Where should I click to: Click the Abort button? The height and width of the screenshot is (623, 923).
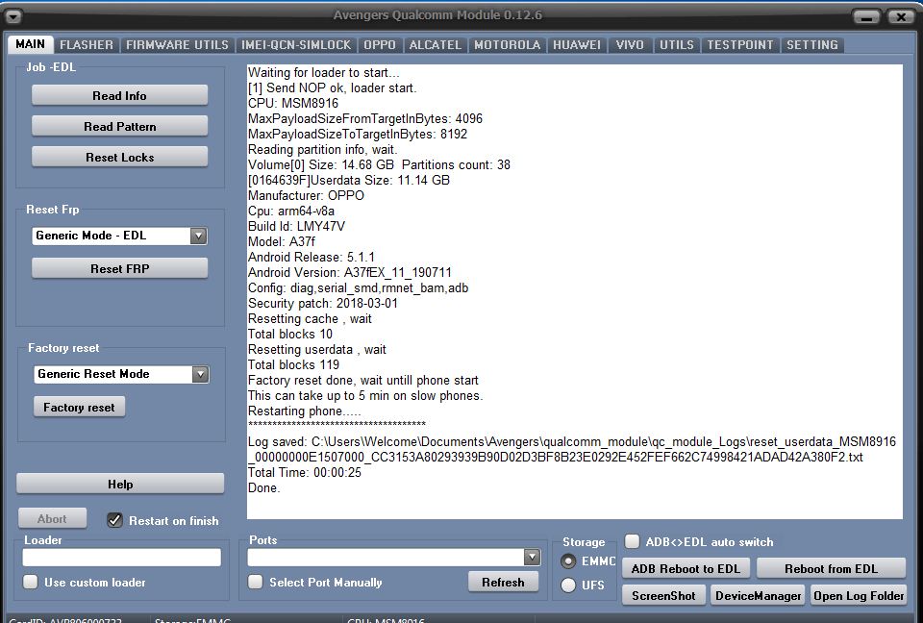click(52, 519)
